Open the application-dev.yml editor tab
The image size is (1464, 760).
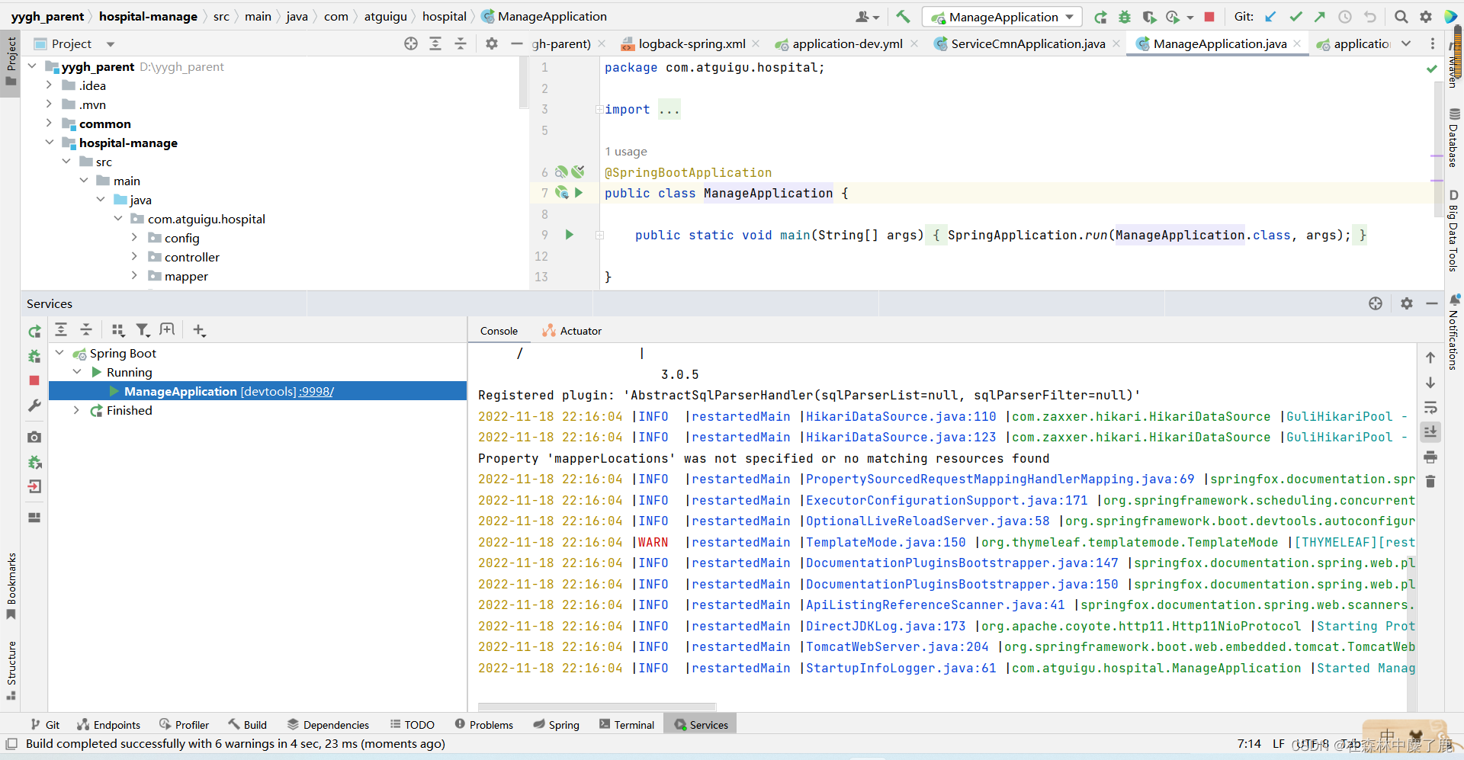846,44
